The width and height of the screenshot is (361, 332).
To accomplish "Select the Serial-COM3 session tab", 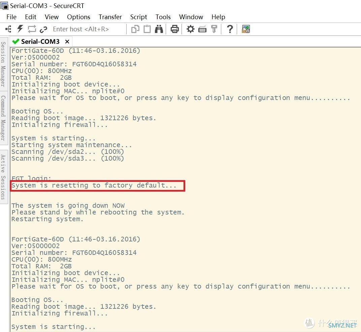I will [40, 41].
